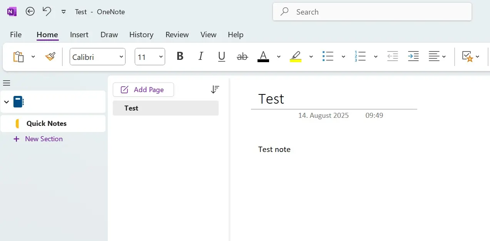Open the font size dropdown

coord(161,56)
